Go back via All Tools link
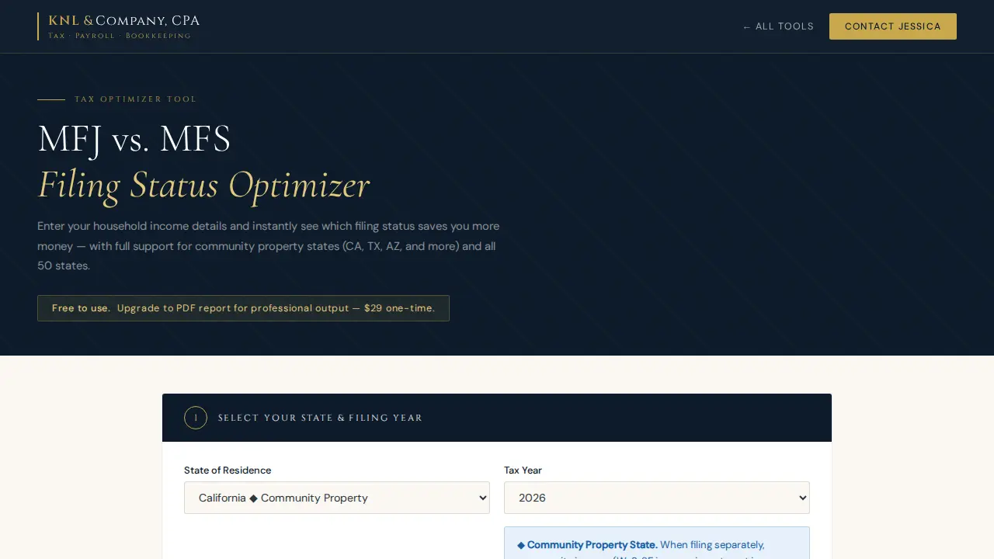The width and height of the screenshot is (994, 559). coord(778,26)
